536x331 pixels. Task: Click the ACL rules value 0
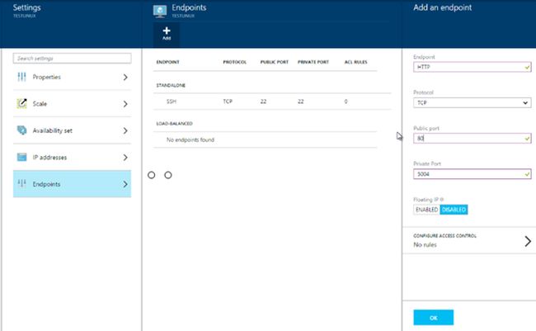point(346,102)
